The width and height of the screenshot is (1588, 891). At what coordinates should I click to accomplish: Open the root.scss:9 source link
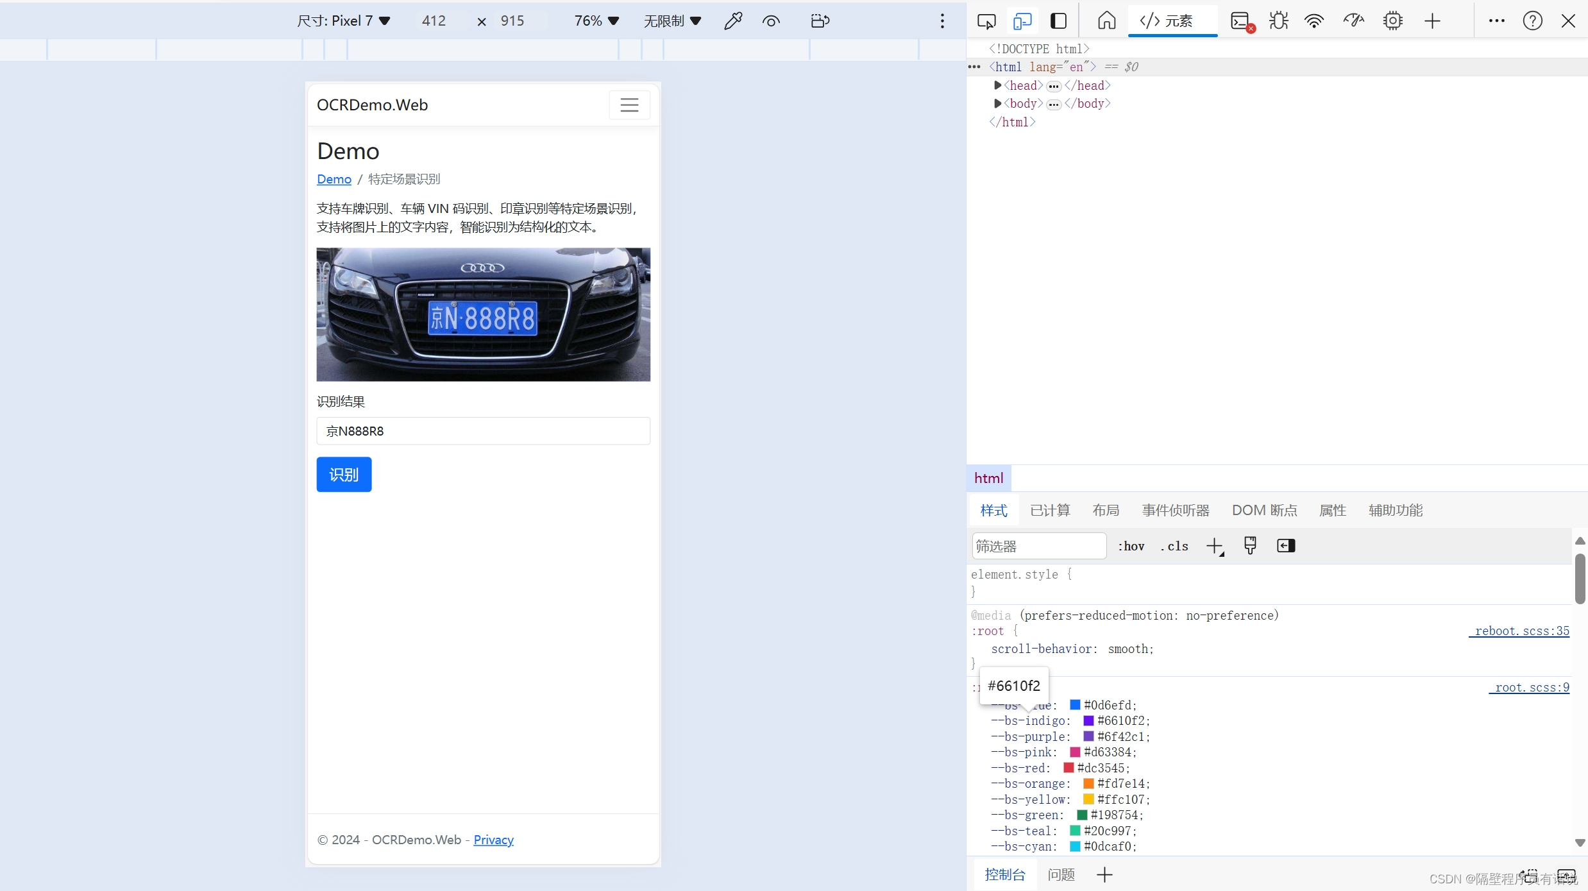pyautogui.click(x=1529, y=687)
